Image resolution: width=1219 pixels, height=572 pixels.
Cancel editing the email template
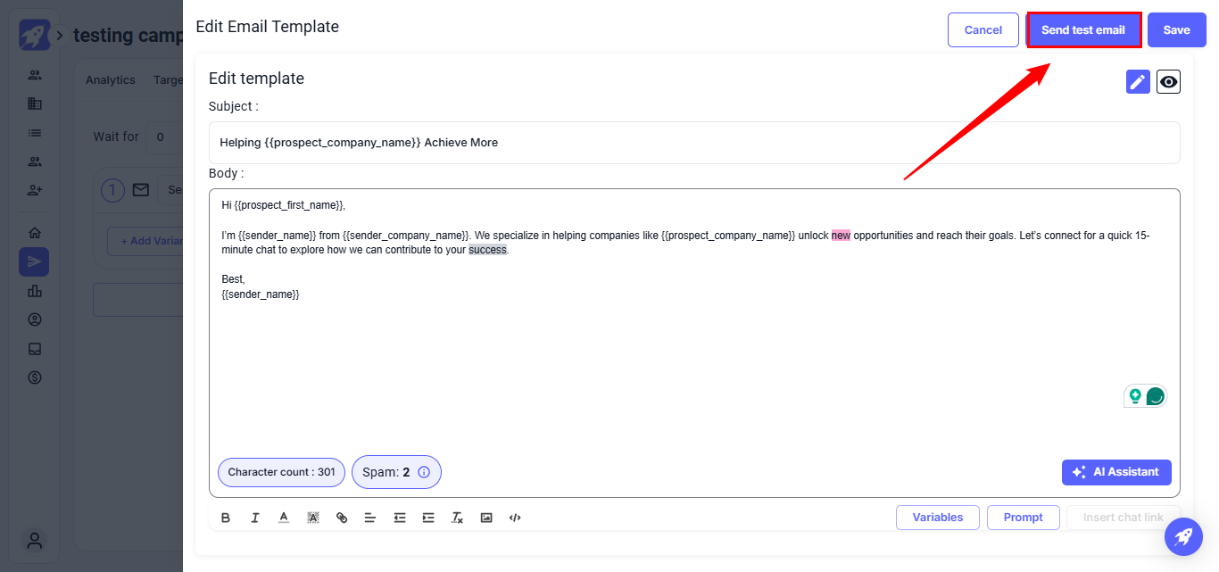983,30
